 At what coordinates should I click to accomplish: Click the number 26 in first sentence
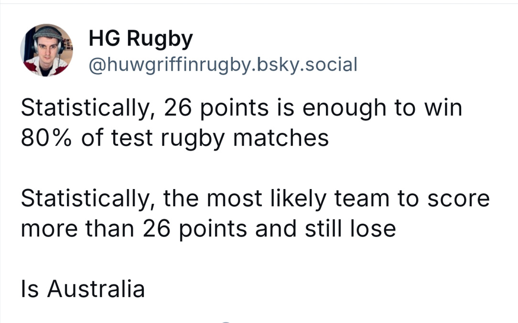[178, 108]
